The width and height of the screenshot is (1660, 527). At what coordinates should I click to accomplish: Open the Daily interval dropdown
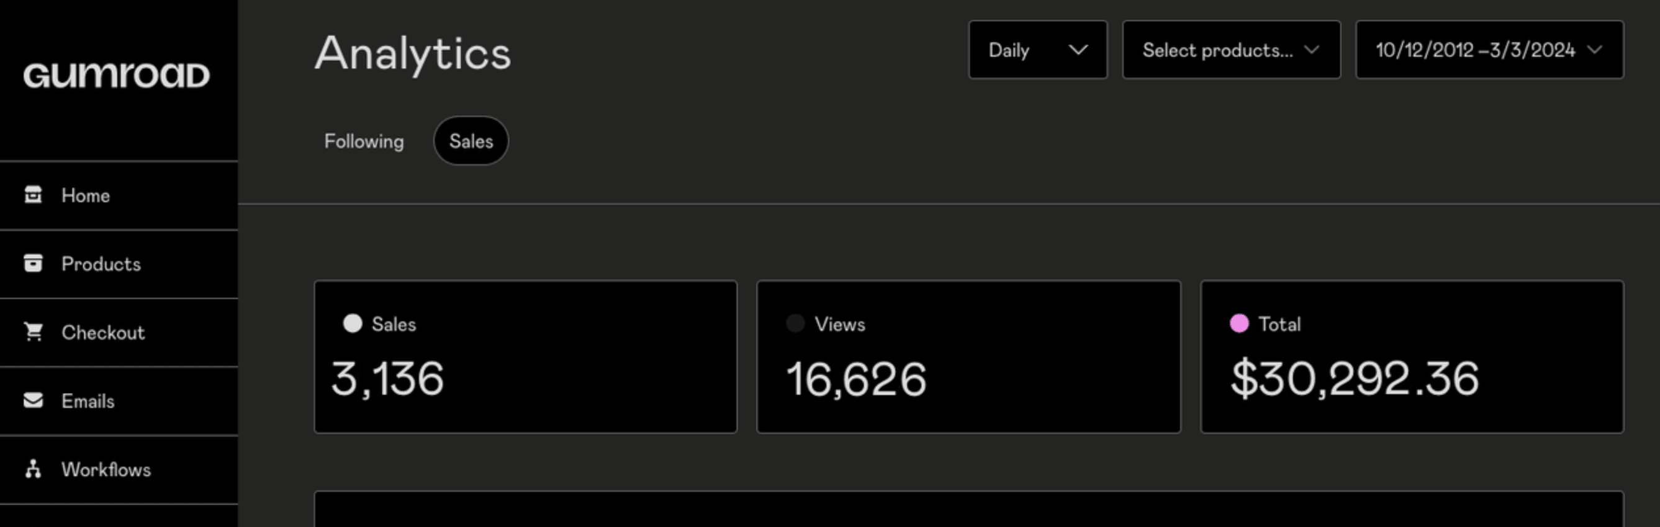coord(1037,50)
